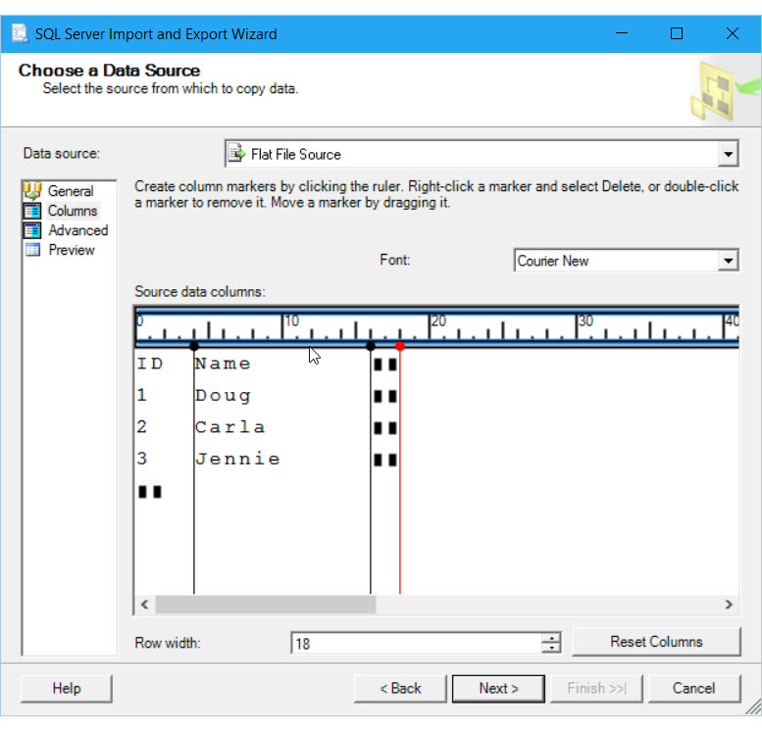762x731 pixels.
Task: Expand the Font dropdown list
Action: tap(727, 261)
